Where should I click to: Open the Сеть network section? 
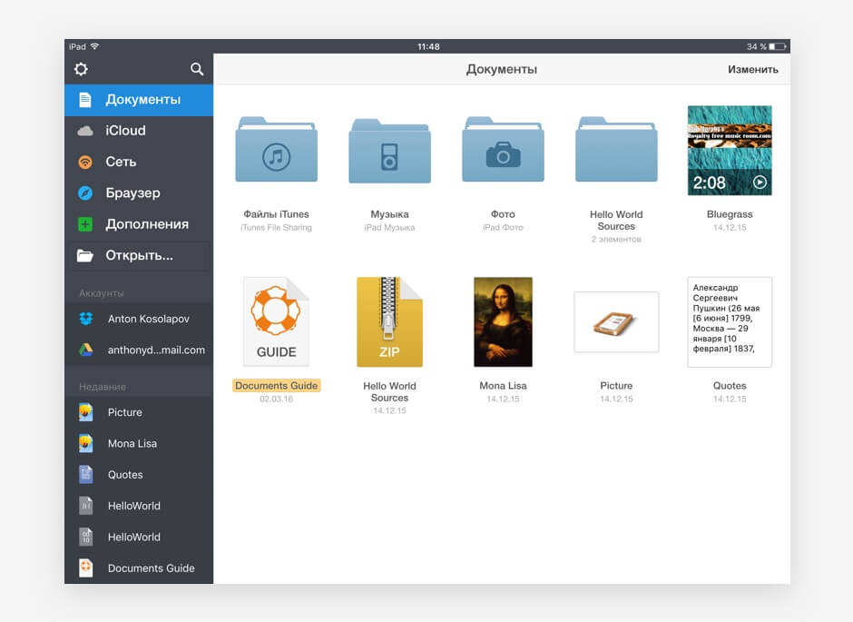click(121, 162)
